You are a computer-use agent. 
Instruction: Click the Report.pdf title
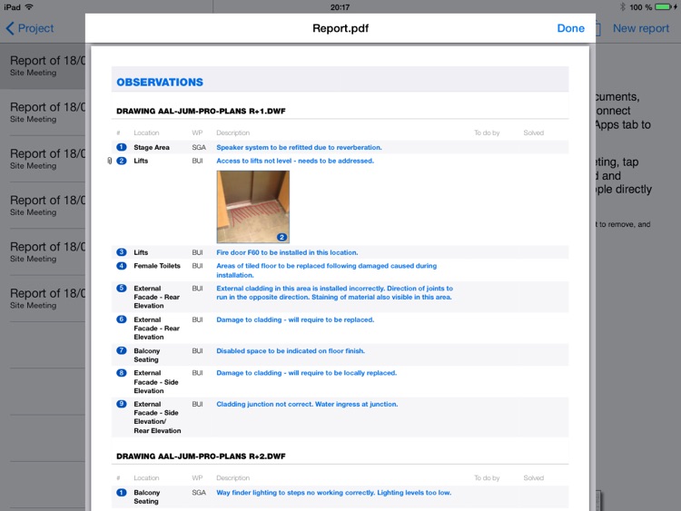point(340,28)
